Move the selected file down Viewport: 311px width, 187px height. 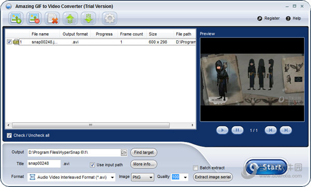pyautogui.click(x=89, y=18)
